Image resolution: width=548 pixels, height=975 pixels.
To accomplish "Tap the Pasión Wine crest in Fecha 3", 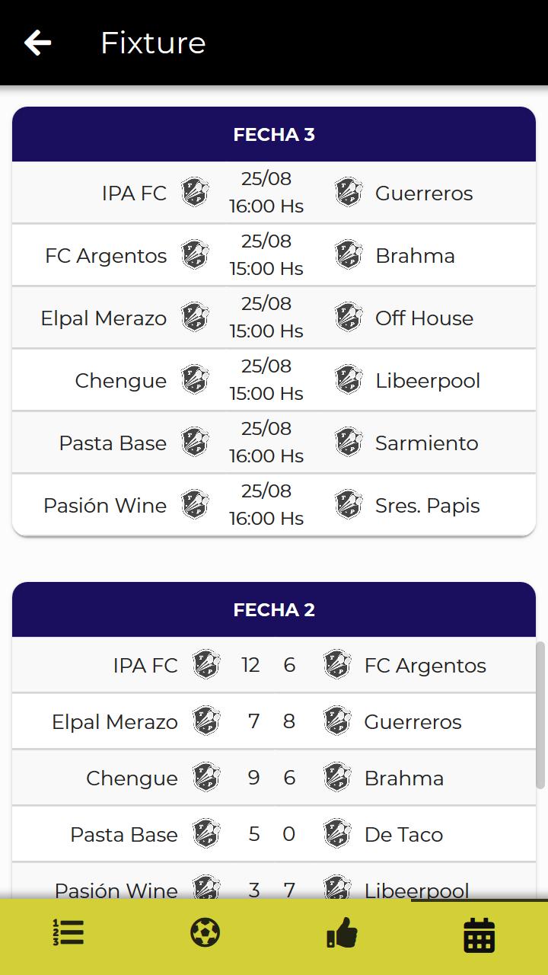I will click(195, 504).
